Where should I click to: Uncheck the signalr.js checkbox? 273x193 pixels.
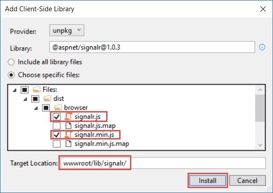57,117
